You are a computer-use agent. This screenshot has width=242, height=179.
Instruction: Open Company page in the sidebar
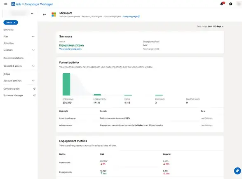pyautogui.click(x=12, y=89)
